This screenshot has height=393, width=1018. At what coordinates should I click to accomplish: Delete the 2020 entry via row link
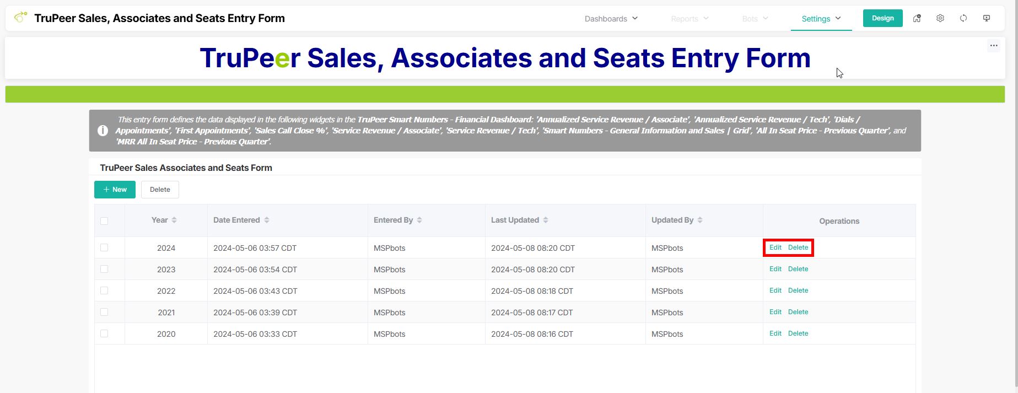(x=798, y=333)
